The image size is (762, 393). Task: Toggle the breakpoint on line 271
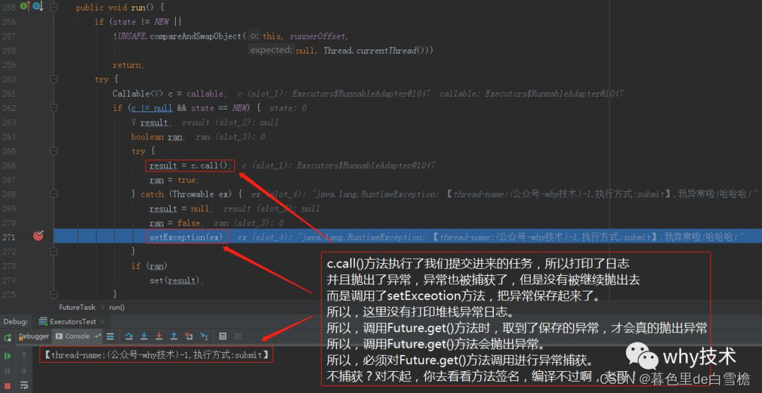(x=38, y=236)
